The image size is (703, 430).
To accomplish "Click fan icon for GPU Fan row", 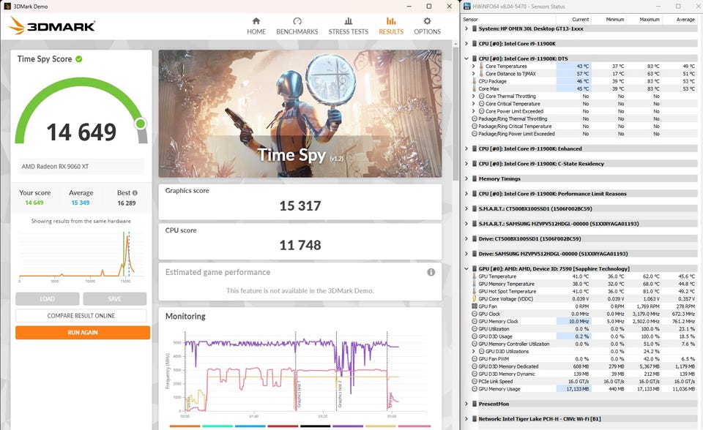I will click(x=475, y=306).
